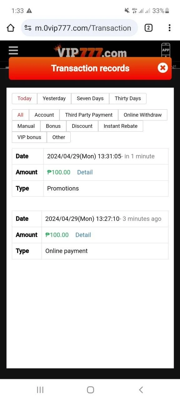The image size is (180, 400).
Task: Open the browser three-dot menu
Action: click(x=169, y=28)
